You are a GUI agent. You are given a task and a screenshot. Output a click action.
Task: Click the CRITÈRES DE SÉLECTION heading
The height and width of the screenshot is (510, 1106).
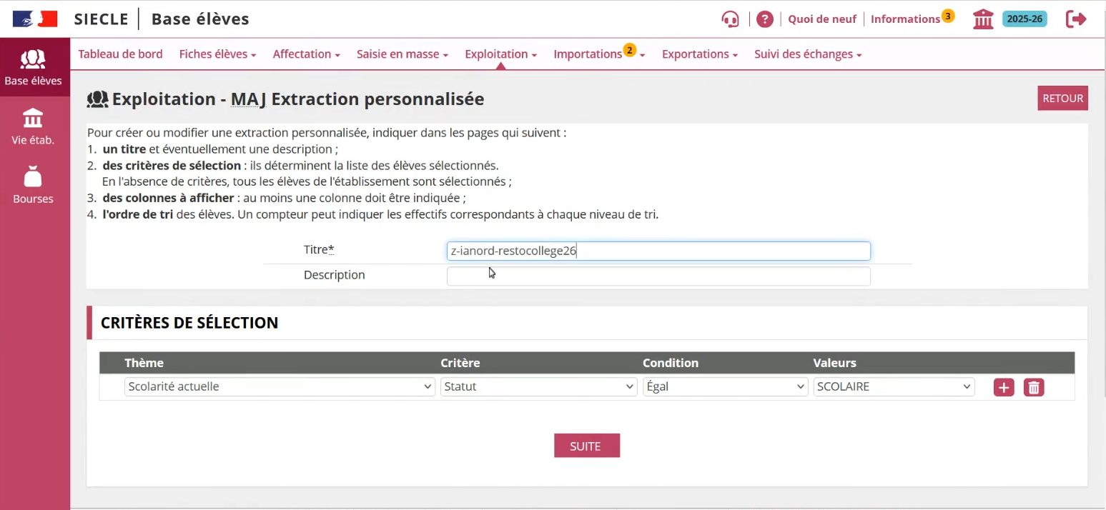coord(189,323)
